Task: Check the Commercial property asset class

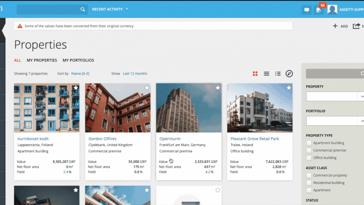Action: coord(309,175)
